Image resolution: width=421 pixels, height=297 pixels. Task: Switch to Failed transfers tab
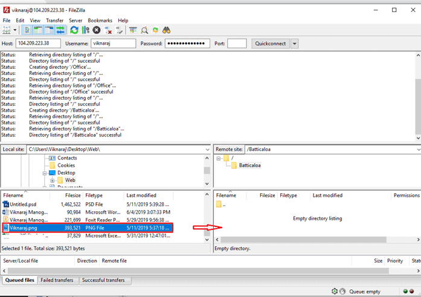tap(57, 280)
